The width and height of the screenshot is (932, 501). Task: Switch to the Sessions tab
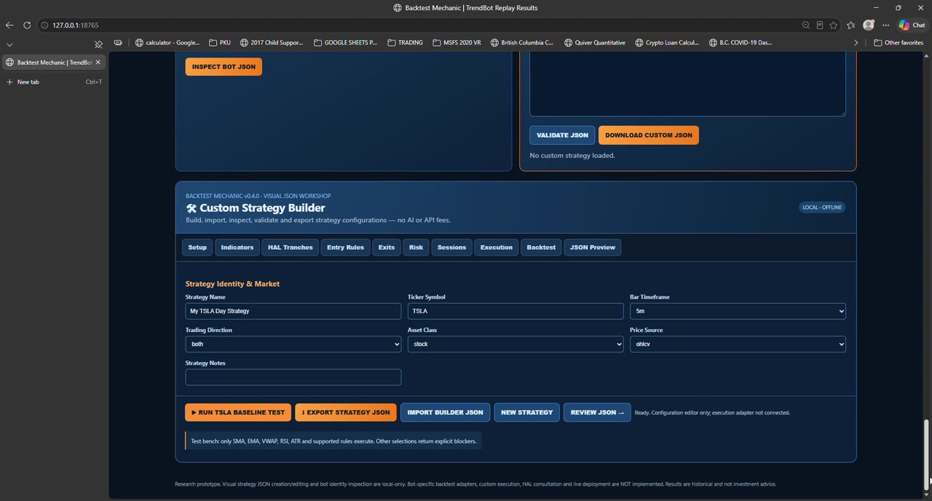click(x=451, y=248)
